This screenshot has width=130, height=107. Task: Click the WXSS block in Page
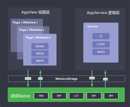pos(40,53)
